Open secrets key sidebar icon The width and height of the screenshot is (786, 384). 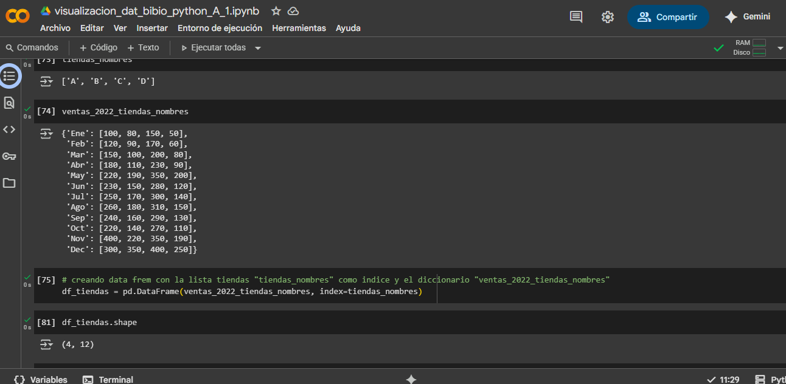(9, 156)
